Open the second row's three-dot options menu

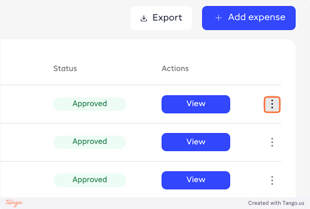point(272,142)
